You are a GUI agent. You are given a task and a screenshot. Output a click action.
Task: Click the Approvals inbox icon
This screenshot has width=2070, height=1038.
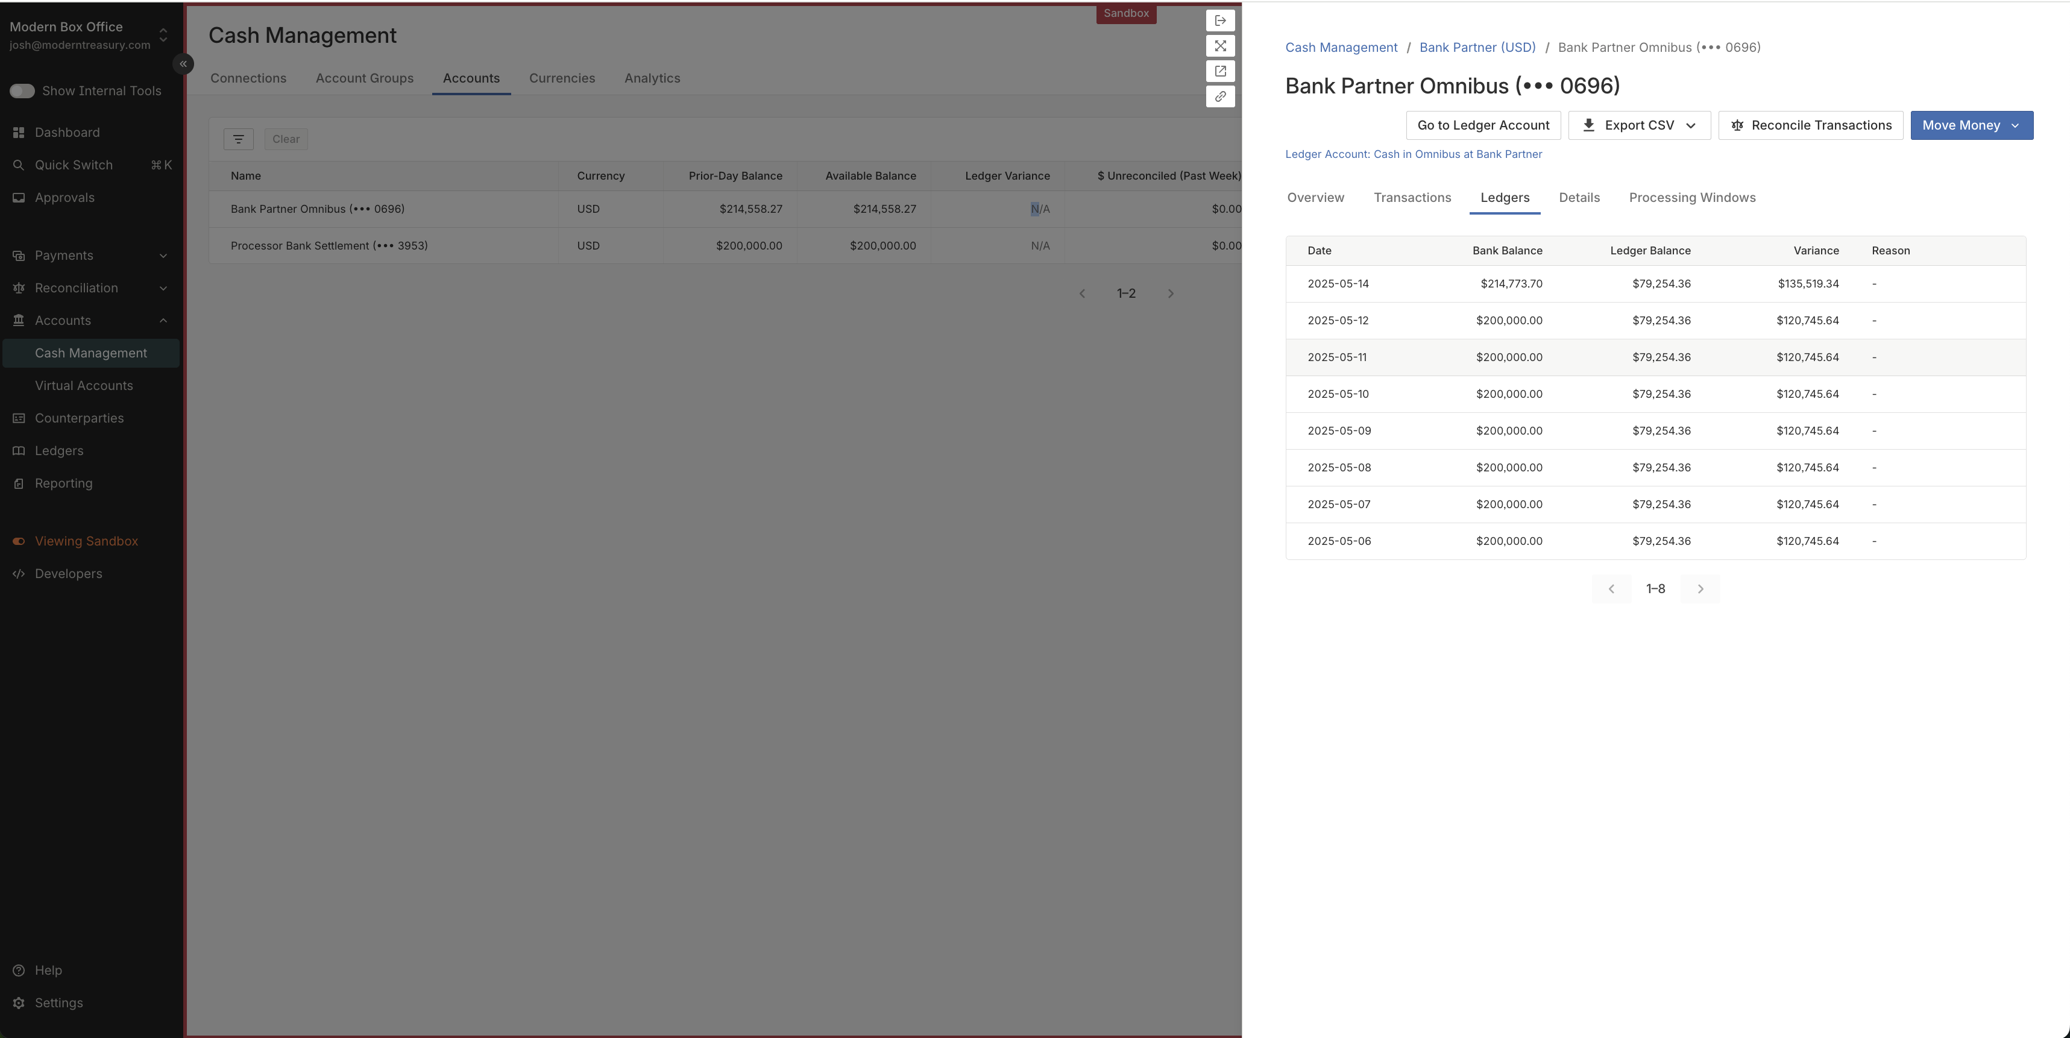(x=19, y=198)
